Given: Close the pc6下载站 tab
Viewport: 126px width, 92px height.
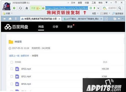Looking at the screenshot, I should coord(101,19).
